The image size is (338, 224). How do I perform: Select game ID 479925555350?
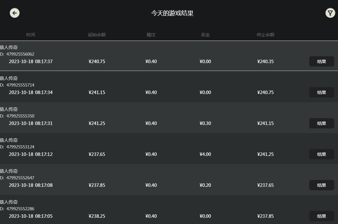point(20,116)
